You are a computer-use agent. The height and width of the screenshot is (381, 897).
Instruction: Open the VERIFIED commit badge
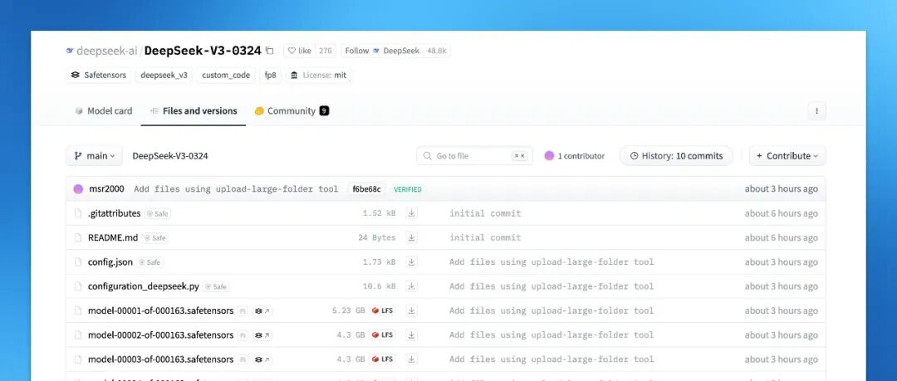click(408, 189)
